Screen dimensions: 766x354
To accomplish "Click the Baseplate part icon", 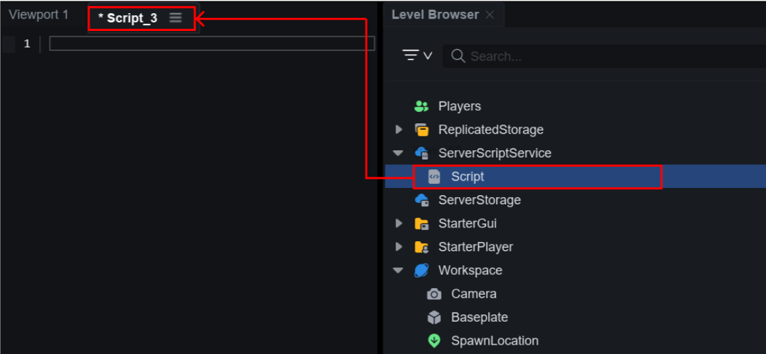I will (x=434, y=318).
